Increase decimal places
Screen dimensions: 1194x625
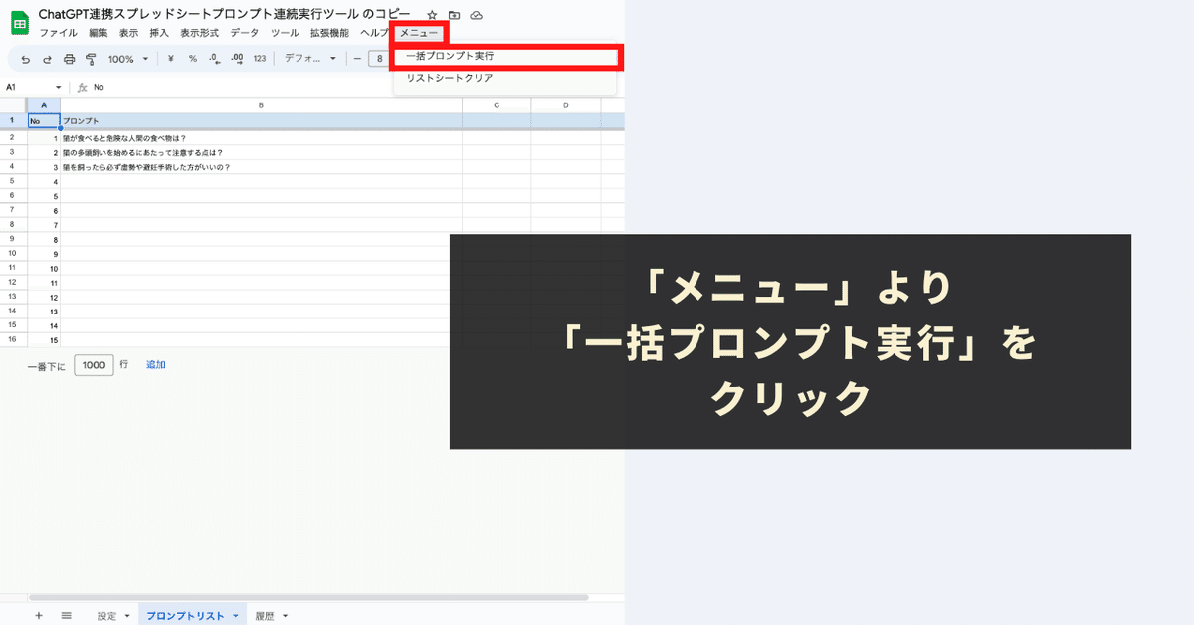pyautogui.click(x=237, y=59)
